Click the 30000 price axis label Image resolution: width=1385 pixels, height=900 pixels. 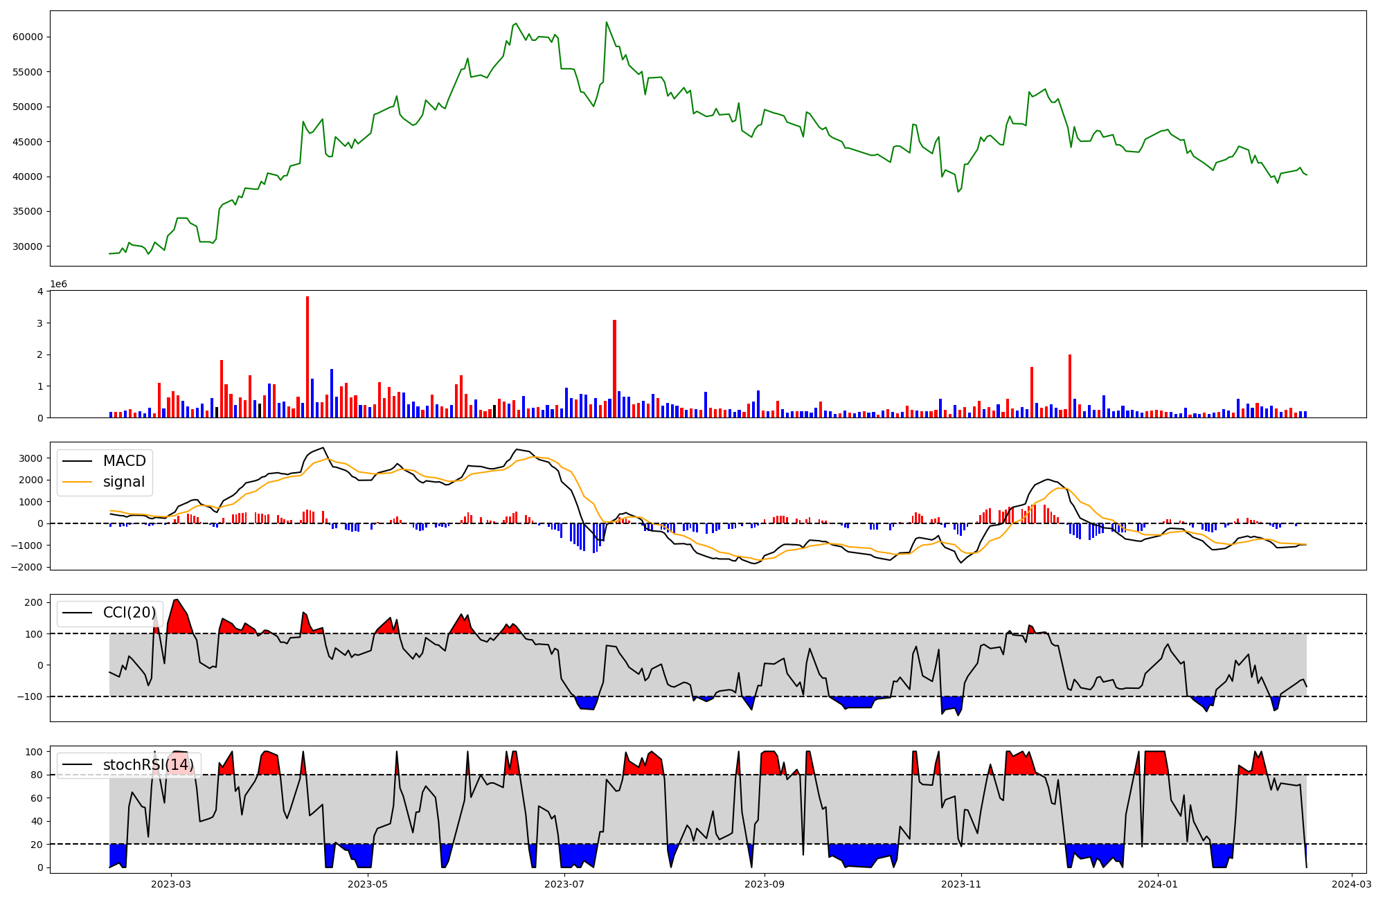[x=28, y=246]
